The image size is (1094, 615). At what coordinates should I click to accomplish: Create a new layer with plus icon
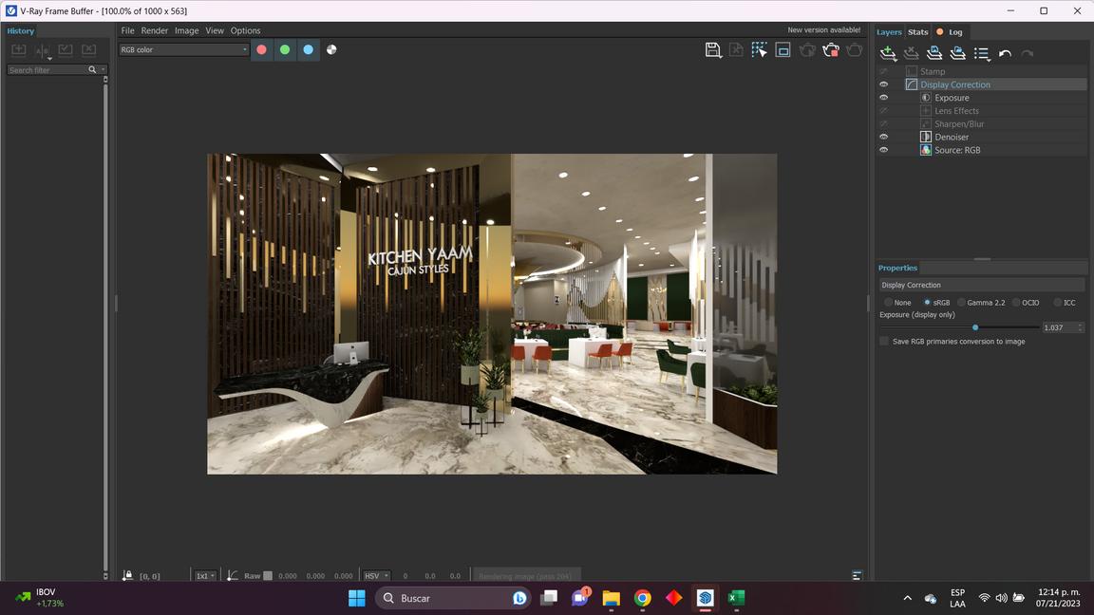point(888,54)
